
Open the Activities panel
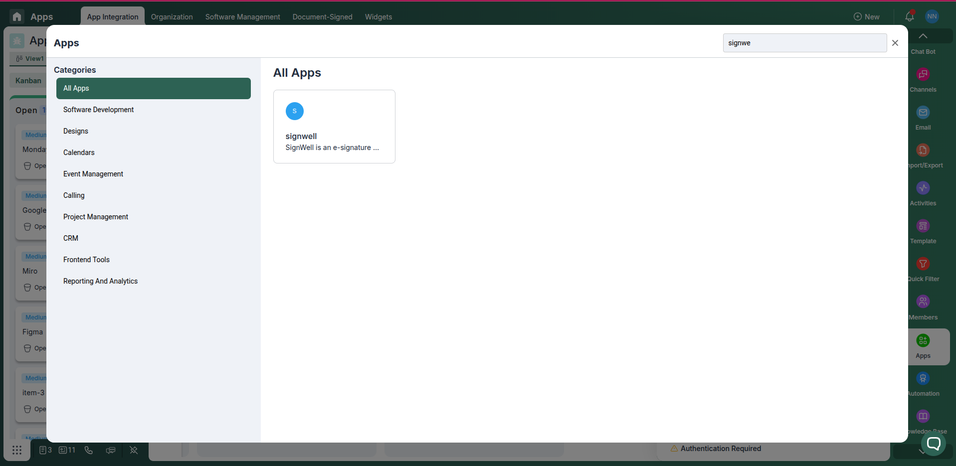pos(923,188)
